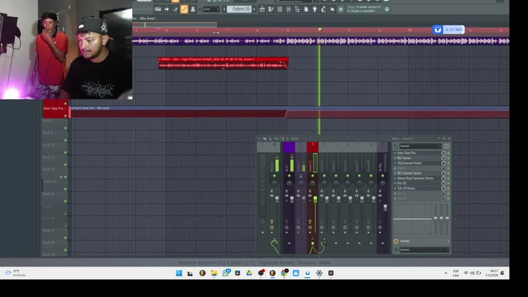This screenshot has width=528, height=297.
Task: Expand Pro-DS slot menu arrow
Action: 395,183
